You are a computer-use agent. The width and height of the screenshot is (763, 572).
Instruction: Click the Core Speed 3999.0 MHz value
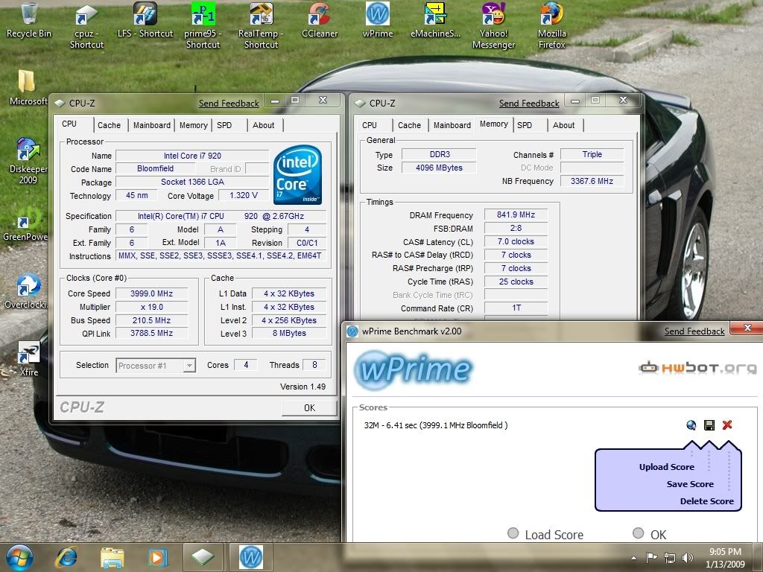[151, 293]
